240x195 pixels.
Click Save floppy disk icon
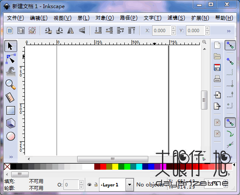pos(217,67)
